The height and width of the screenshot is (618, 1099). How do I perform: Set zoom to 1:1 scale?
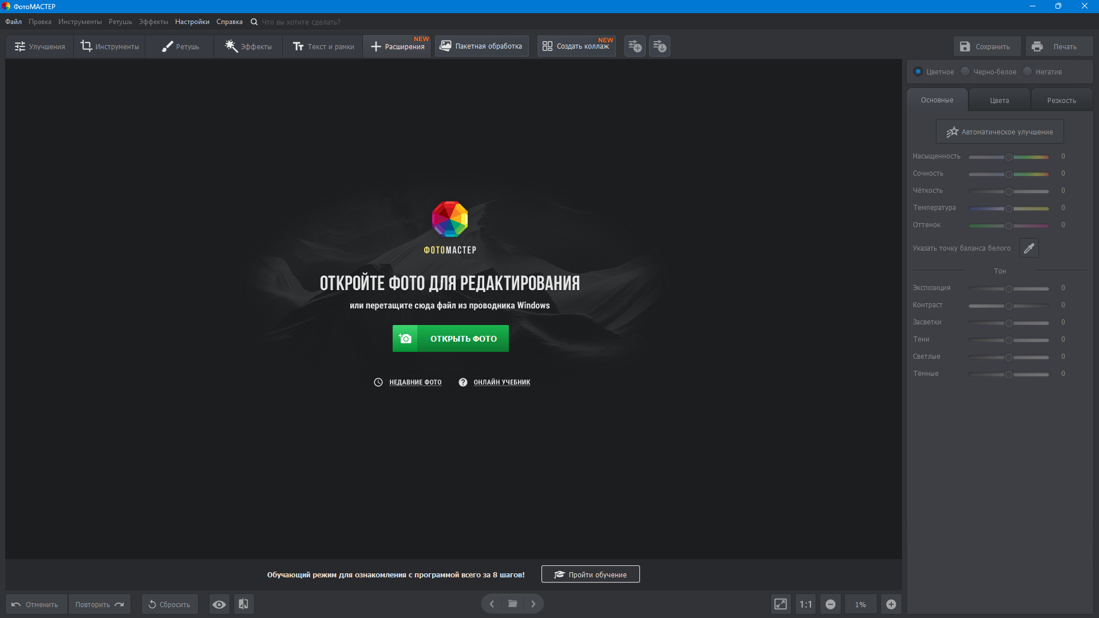806,604
